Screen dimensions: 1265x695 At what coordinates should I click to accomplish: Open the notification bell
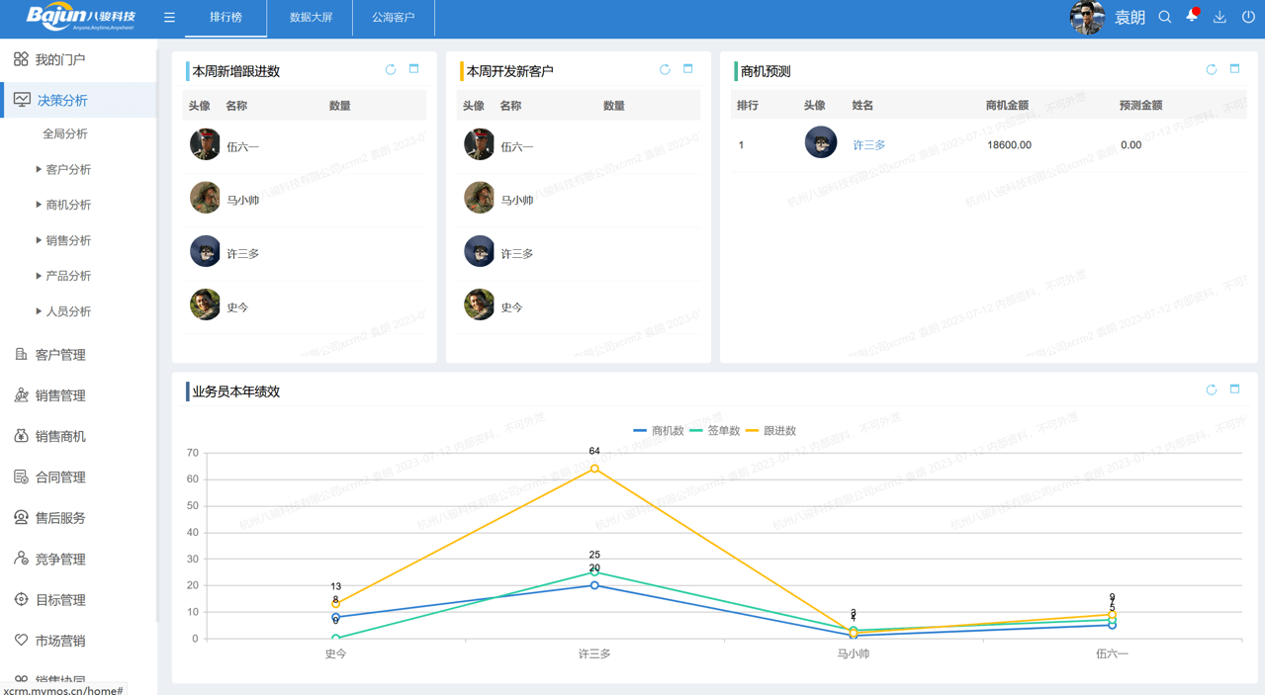(1192, 17)
